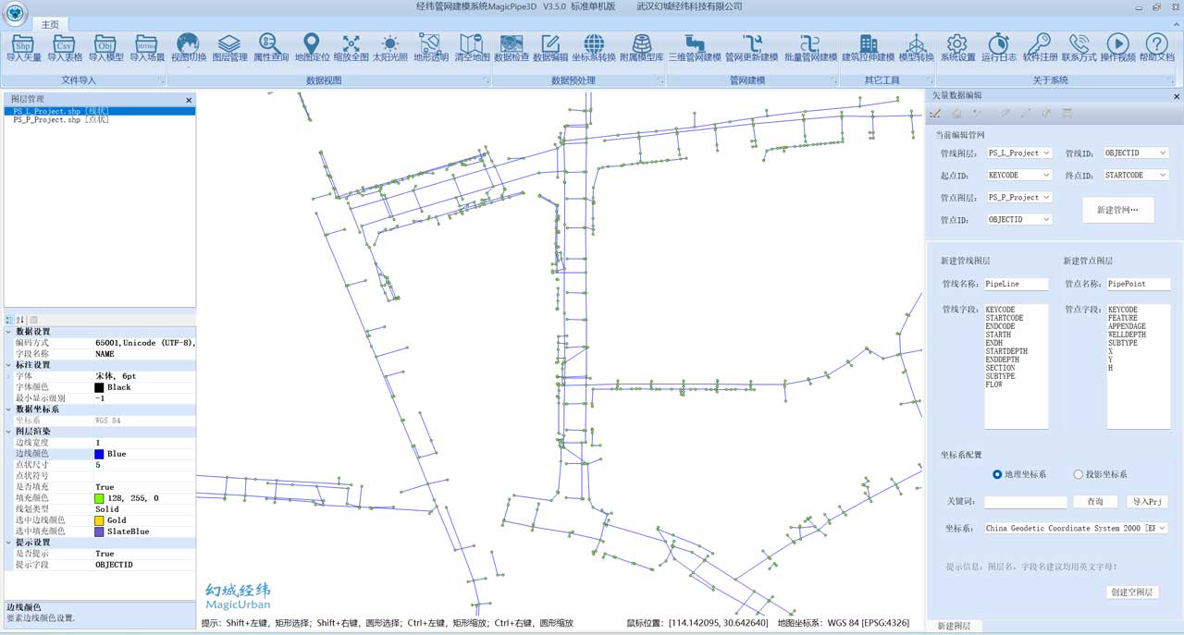Viewport: 1184px width, 635px height.
Task: Click the 新建管网 button
Action: point(1117,211)
